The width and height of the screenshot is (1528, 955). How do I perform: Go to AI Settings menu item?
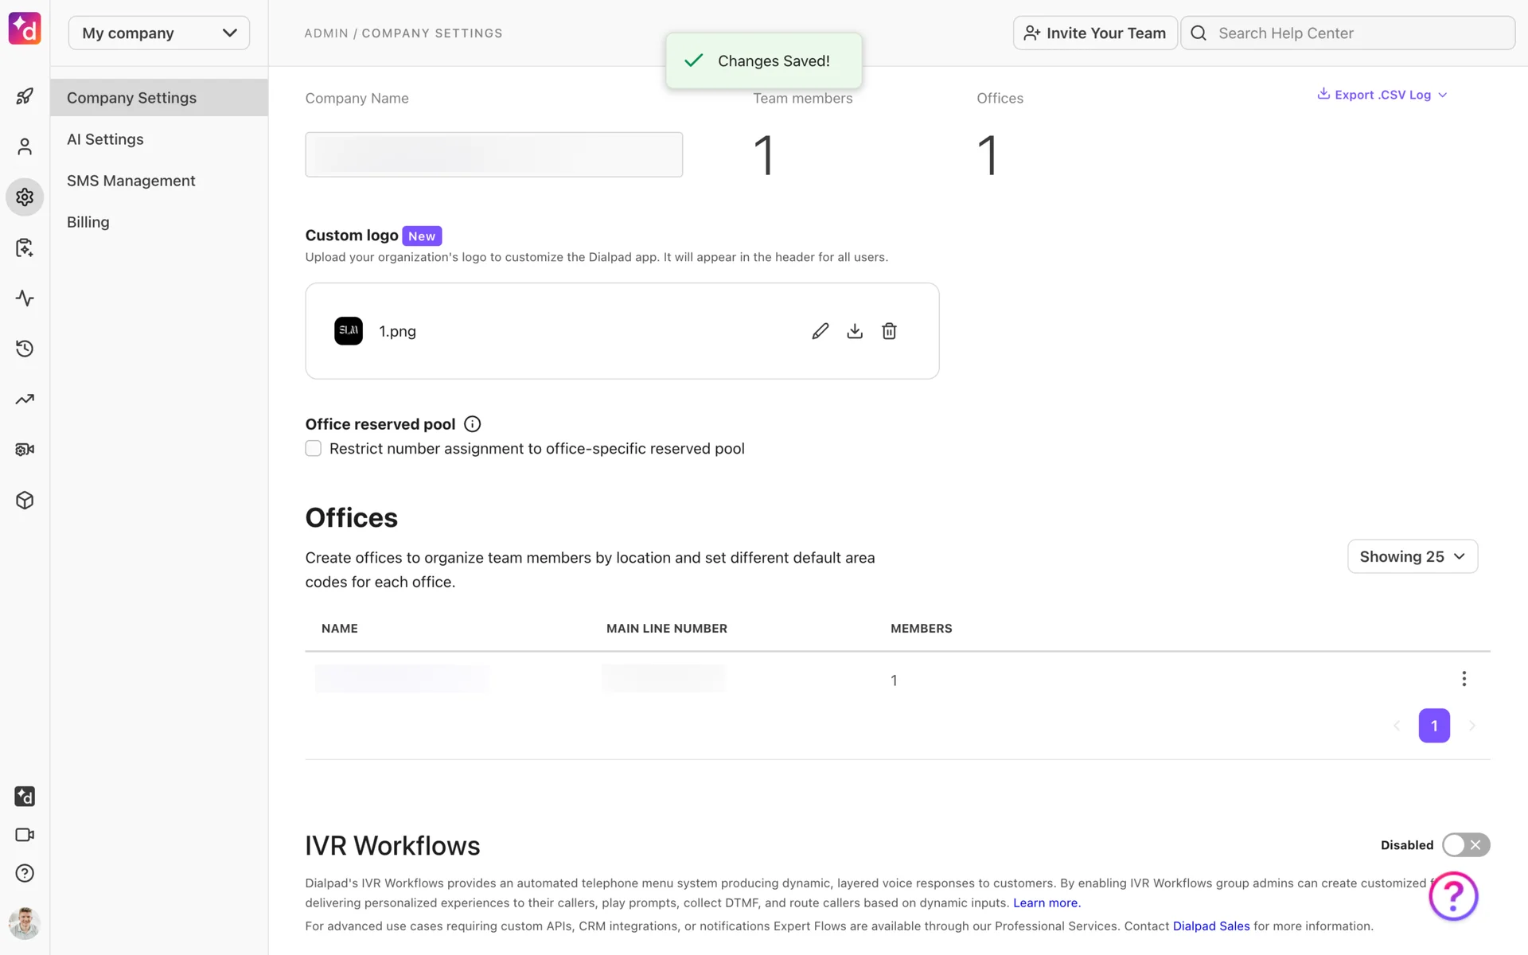pos(105,139)
